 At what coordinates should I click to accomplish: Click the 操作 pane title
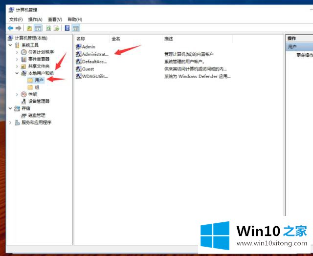291,38
